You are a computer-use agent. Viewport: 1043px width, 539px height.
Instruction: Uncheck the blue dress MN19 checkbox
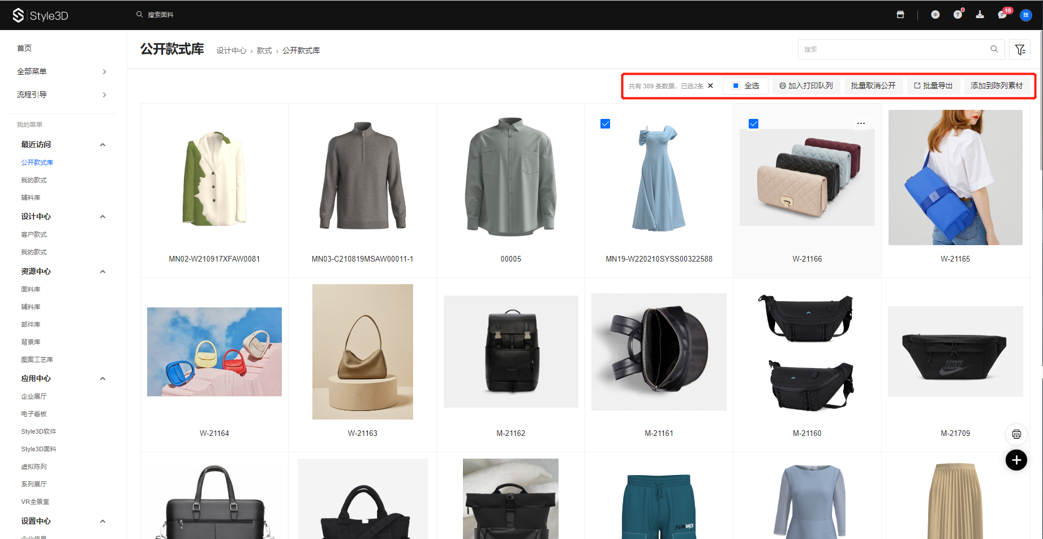coord(606,124)
